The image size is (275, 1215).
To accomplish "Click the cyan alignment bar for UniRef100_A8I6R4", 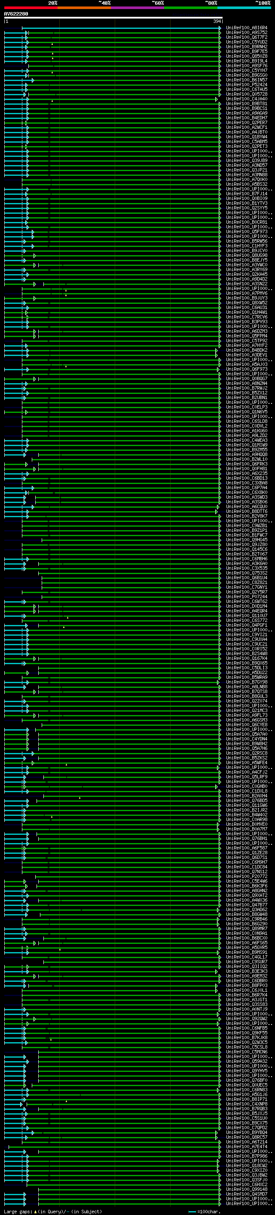I will [121, 28].
